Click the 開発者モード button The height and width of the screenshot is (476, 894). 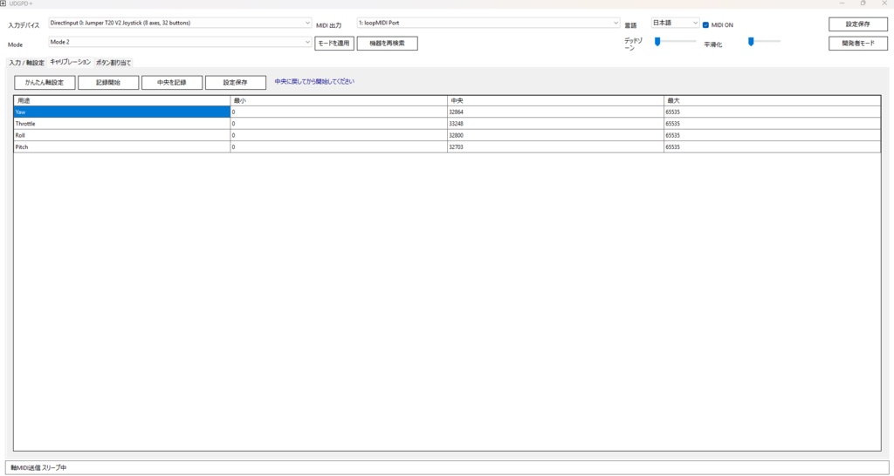(858, 44)
